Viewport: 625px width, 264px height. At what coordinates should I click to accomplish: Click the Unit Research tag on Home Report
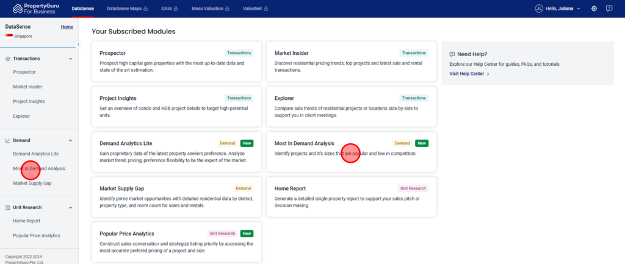point(413,188)
